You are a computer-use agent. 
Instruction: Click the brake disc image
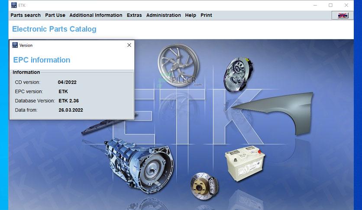[204, 186]
